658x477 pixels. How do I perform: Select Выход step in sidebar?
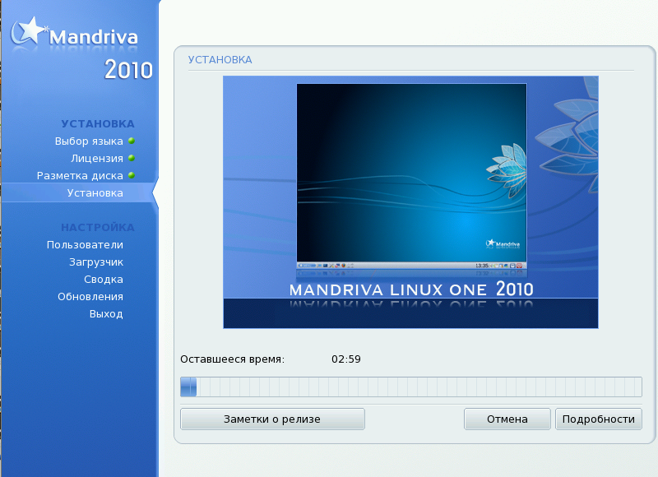coord(106,314)
